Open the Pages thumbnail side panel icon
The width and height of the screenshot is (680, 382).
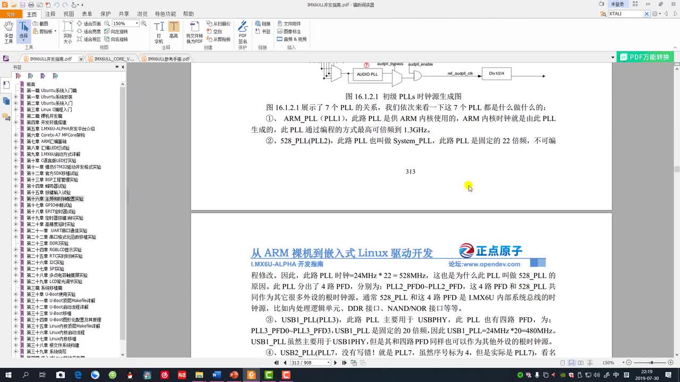(x=6, y=101)
